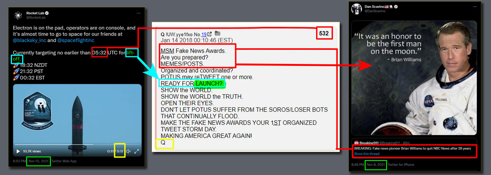Screen dimensions: 491x175
Task: Seek along the video progress bar
Action: click(77, 145)
